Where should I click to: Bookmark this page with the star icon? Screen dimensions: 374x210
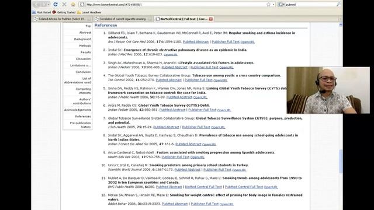(269, 4)
